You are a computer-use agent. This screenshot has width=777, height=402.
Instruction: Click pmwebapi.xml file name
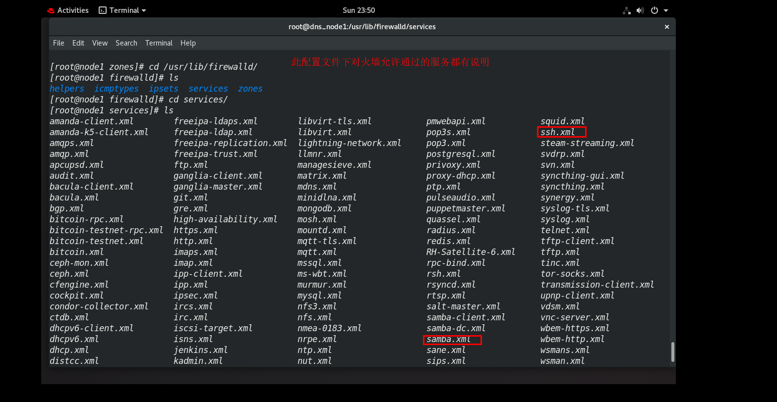coord(456,121)
